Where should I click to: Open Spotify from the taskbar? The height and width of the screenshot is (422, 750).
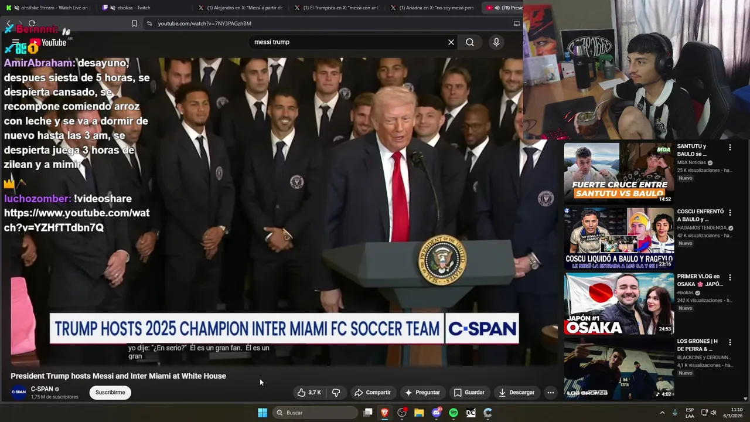click(454, 413)
